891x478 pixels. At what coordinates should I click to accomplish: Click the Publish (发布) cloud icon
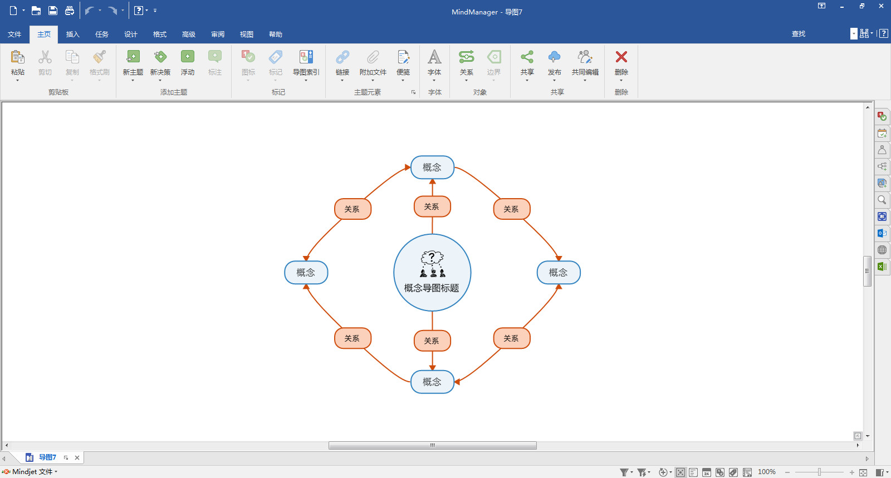(554, 57)
